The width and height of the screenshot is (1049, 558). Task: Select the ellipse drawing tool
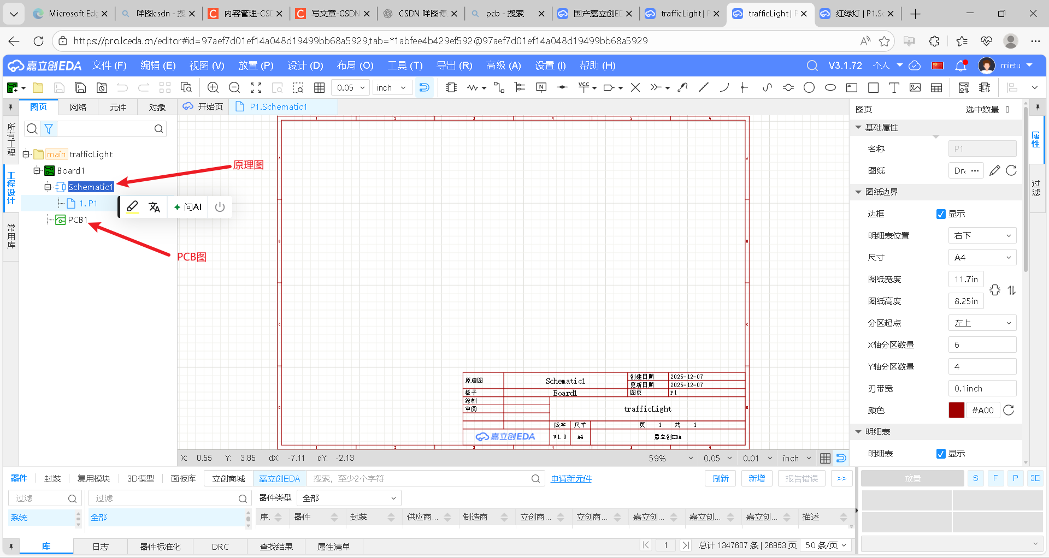(830, 87)
